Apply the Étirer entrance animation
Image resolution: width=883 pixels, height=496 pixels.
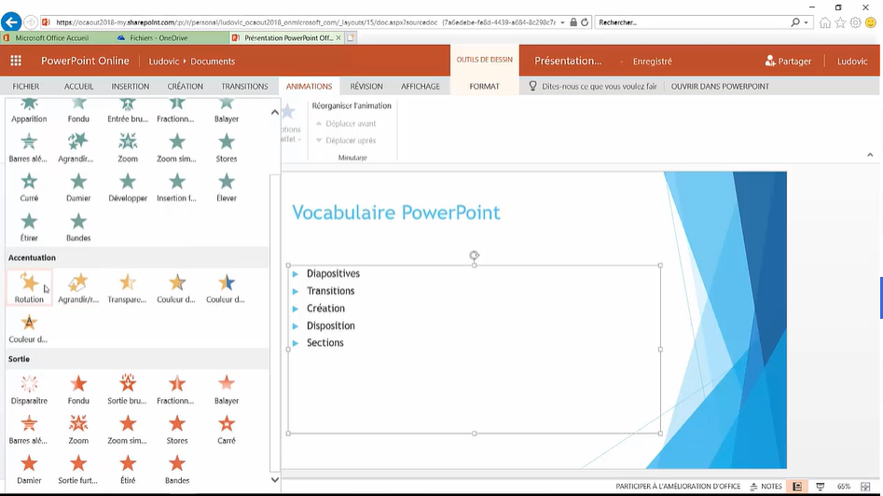coord(29,227)
